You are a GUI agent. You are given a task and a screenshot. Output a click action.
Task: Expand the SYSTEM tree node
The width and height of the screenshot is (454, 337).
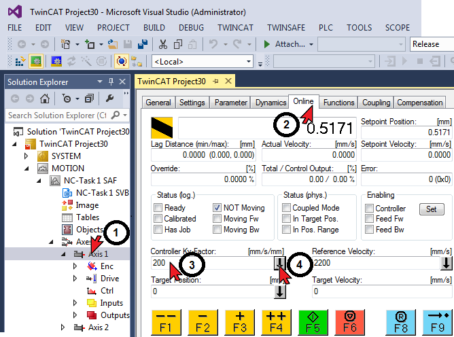(26, 156)
